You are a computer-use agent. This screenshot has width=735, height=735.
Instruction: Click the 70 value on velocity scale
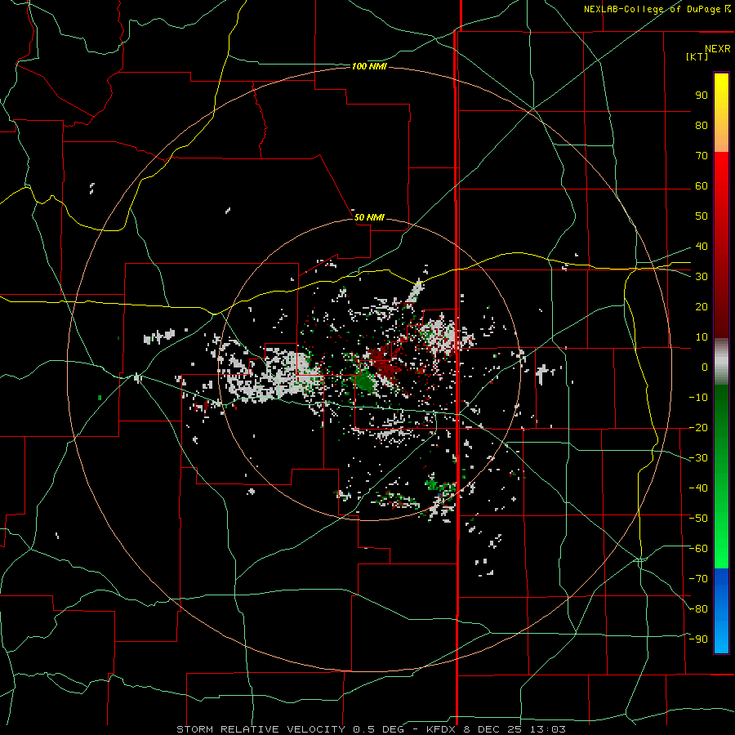point(702,156)
